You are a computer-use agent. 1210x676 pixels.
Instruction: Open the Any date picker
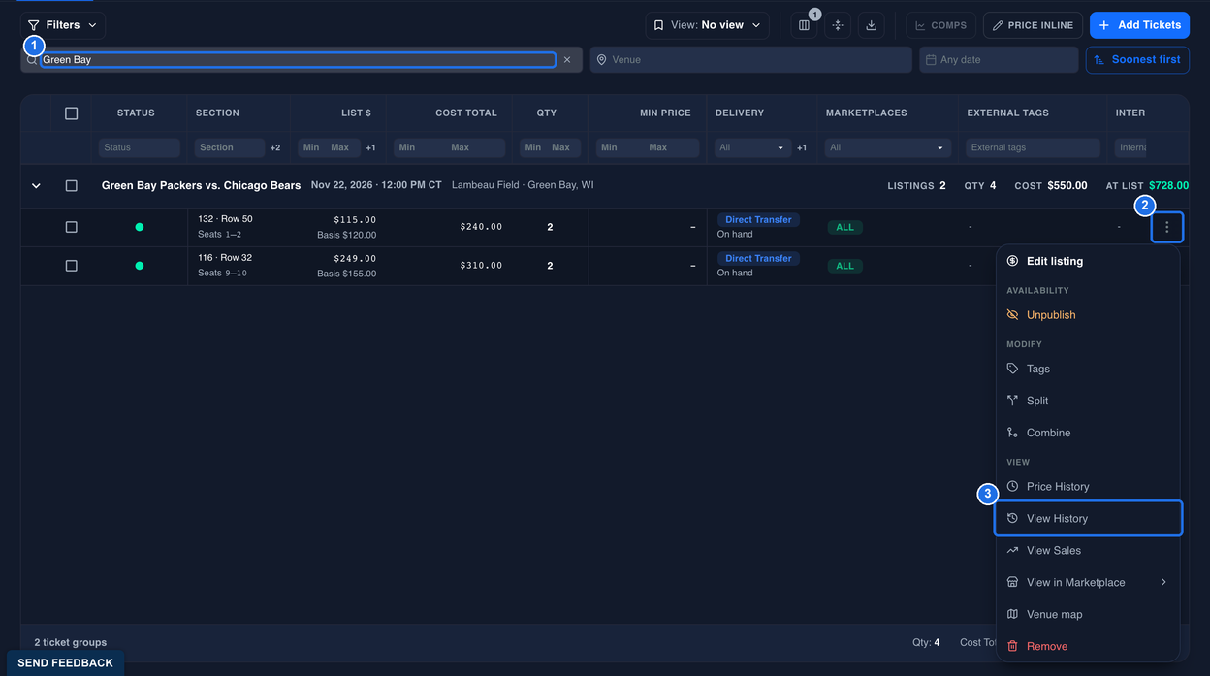pos(999,60)
